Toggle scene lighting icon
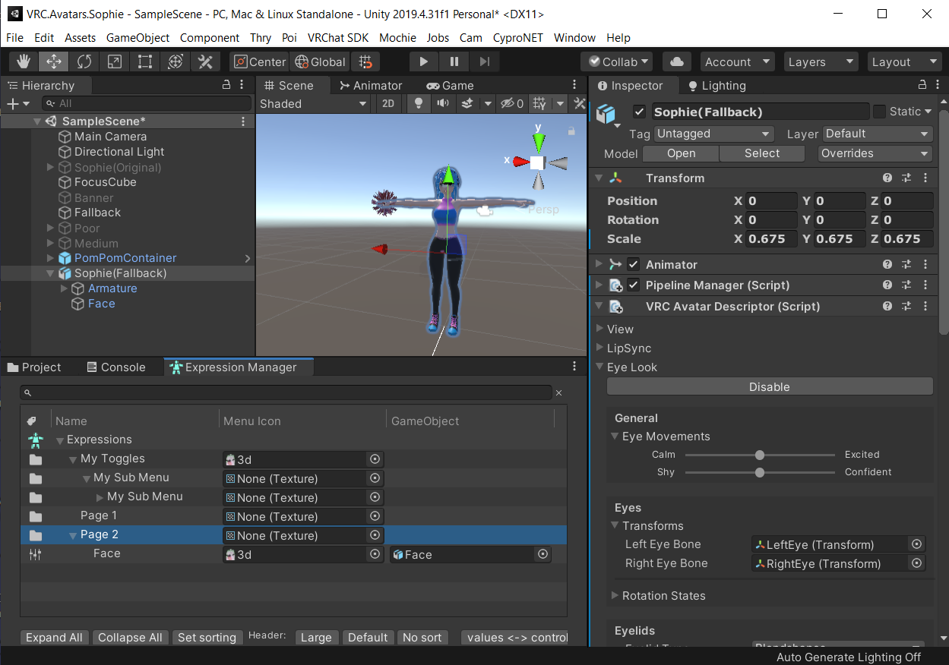This screenshot has width=949, height=665. [418, 103]
